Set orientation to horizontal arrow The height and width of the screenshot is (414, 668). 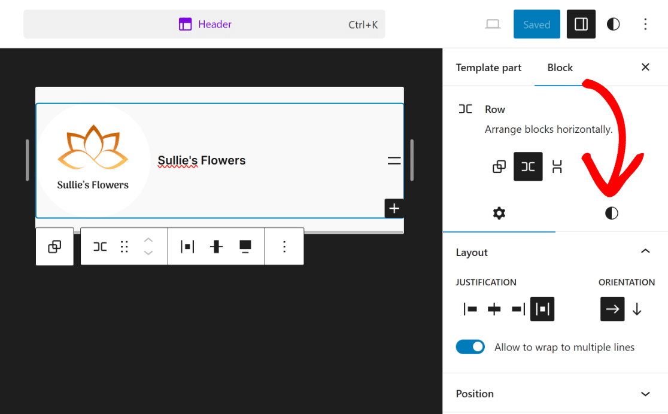coord(612,309)
